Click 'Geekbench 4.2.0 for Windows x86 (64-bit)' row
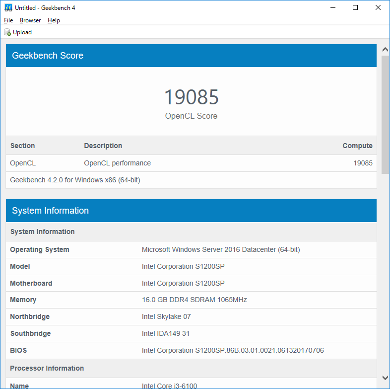390x389 pixels. [191, 180]
